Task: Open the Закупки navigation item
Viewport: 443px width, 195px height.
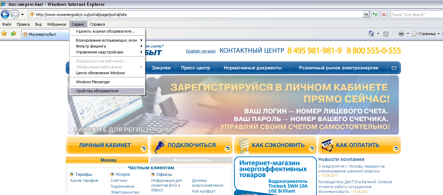Action: pyautogui.click(x=161, y=68)
